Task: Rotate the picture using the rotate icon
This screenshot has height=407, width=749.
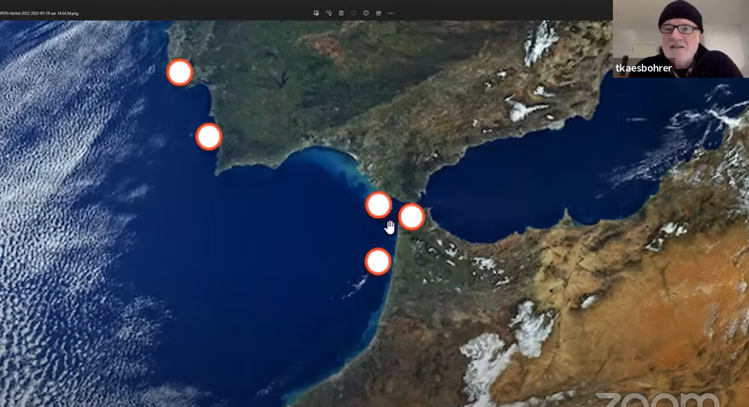Action: coord(329,13)
